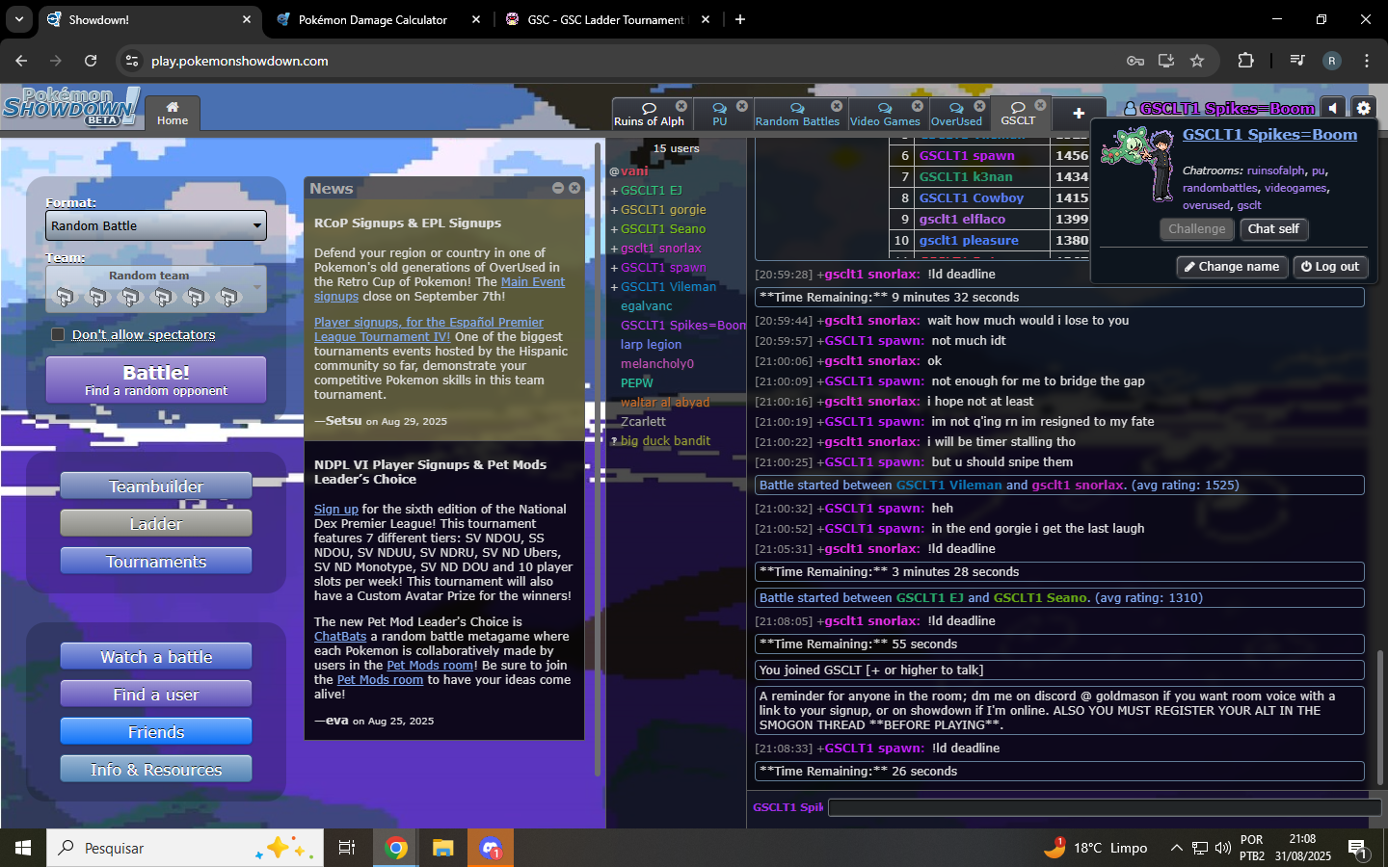Open the Home tab
The width and height of the screenshot is (1388, 867).
pyautogui.click(x=173, y=113)
